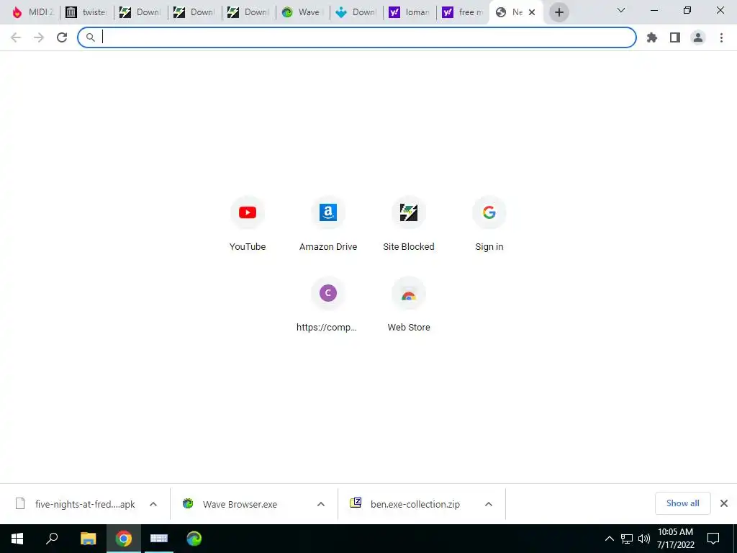Open the volume tray icon
Viewport: 737px width, 553px height.
click(x=644, y=539)
